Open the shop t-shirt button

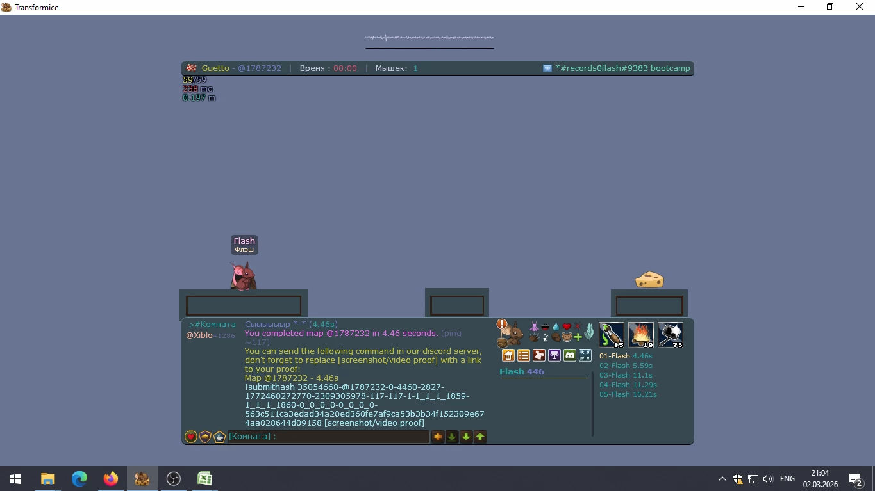click(x=539, y=355)
